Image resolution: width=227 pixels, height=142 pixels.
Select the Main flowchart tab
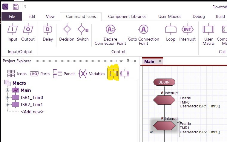pos(149,61)
